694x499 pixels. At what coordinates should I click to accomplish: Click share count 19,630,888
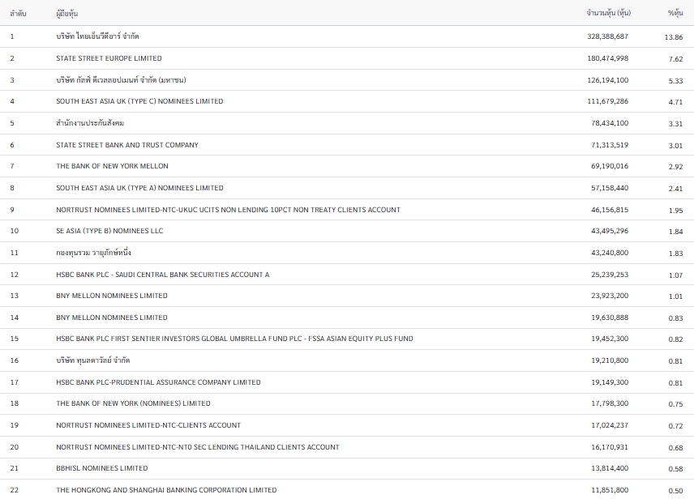tap(610, 318)
